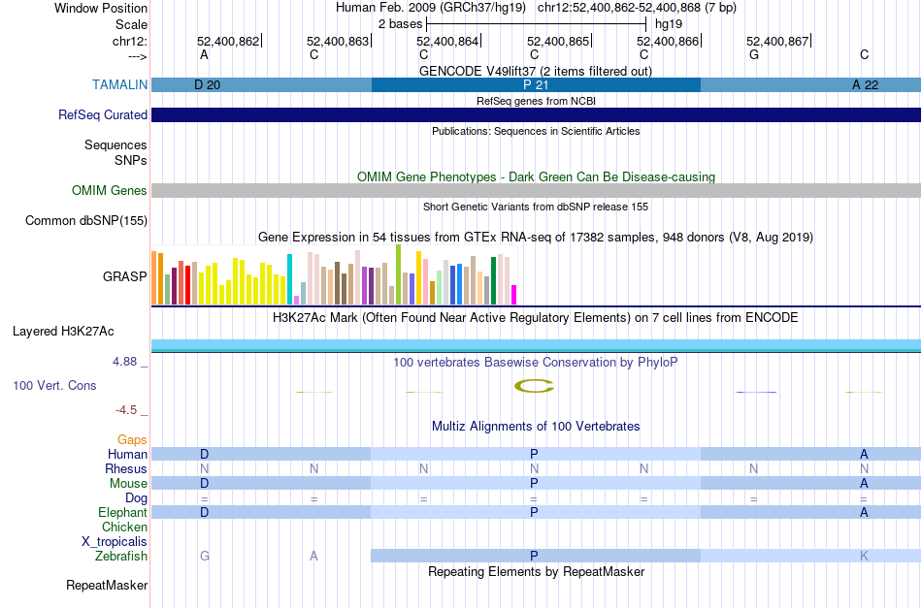Open Short Genetic Variants from dbSNP title
Image resolution: width=922 pixels, height=608 pixels.
(x=536, y=207)
